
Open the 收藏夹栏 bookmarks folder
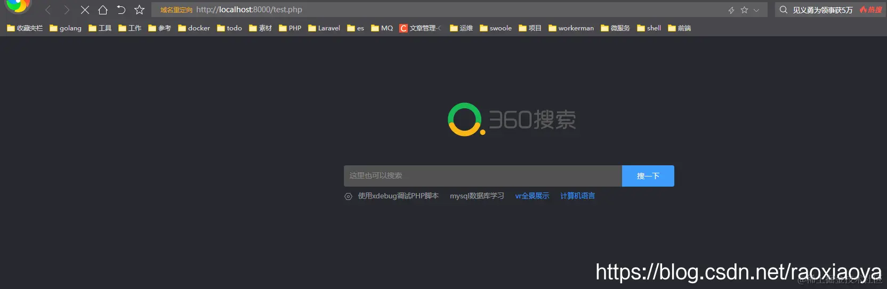point(25,28)
